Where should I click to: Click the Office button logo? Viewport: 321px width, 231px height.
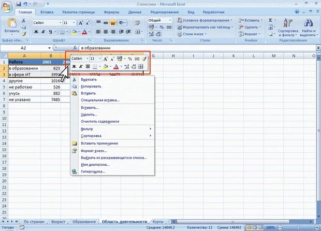pos(7,7)
